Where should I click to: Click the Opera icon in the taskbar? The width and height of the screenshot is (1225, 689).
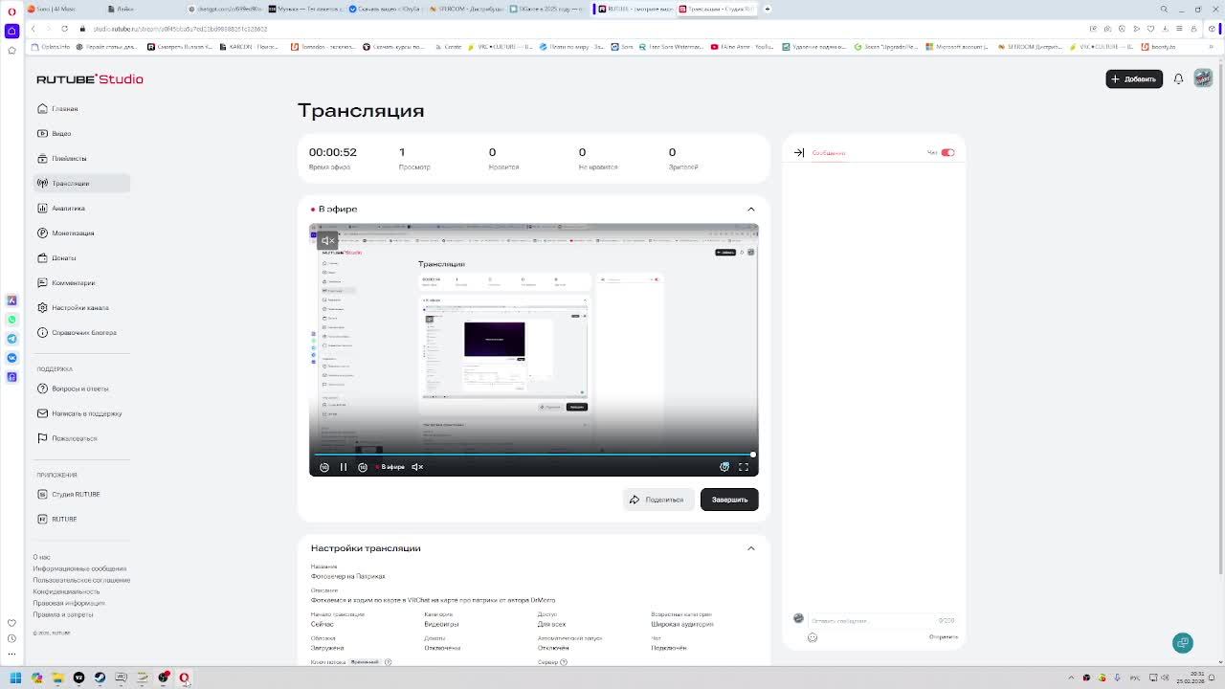point(184,678)
